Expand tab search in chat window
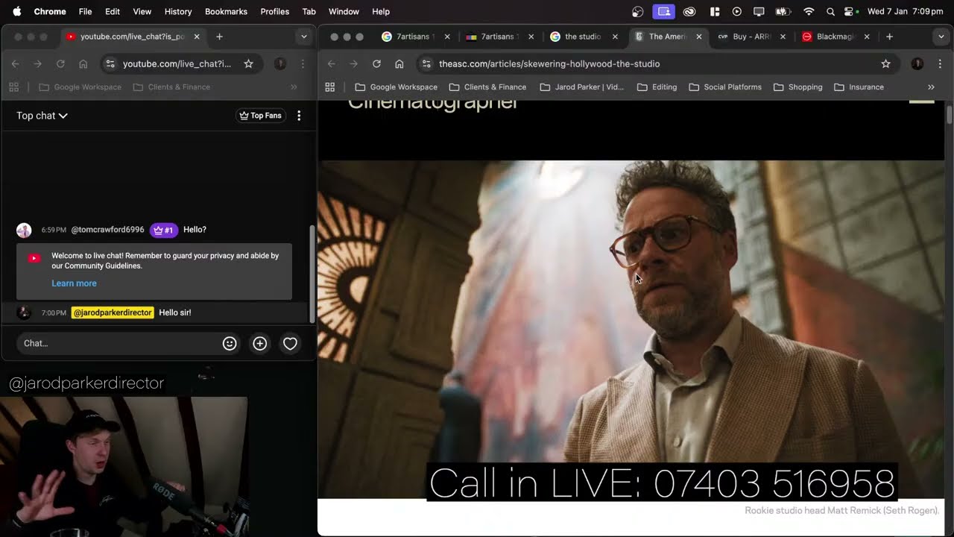The height and width of the screenshot is (537, 954). (303, 37)
